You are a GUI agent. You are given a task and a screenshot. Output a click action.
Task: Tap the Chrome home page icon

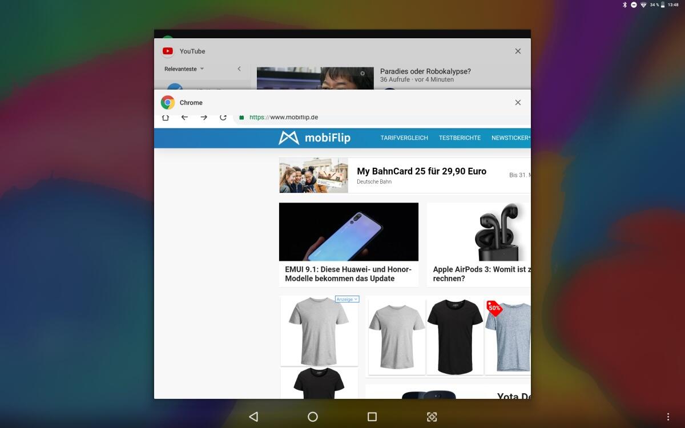tap(166, 118)
